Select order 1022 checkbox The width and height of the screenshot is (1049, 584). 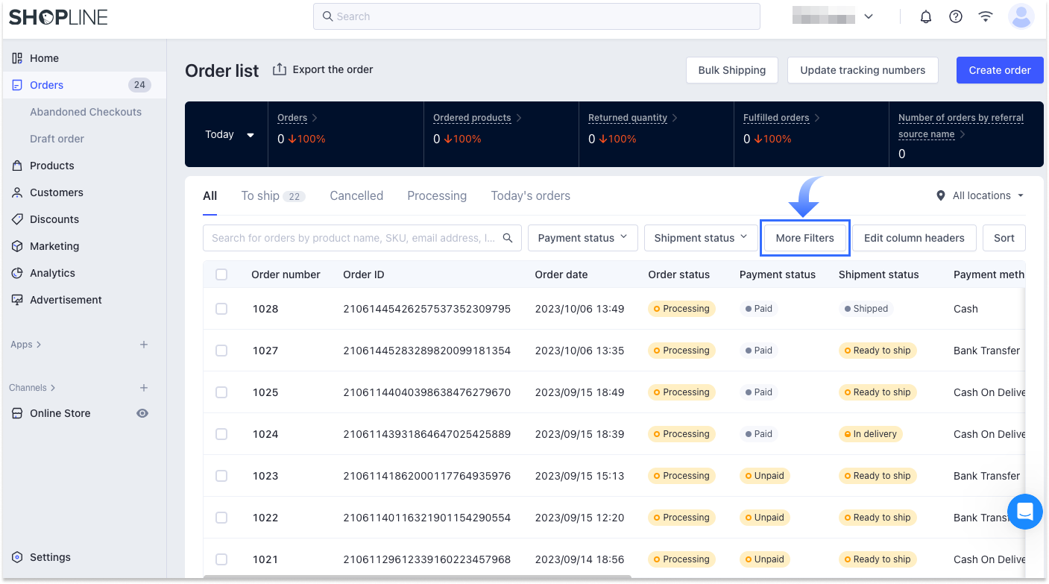221,518
